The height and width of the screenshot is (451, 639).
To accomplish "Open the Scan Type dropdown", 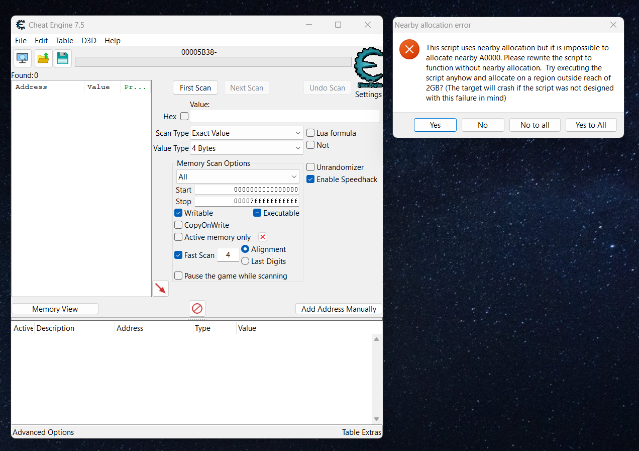I will (x=247, y=133).
